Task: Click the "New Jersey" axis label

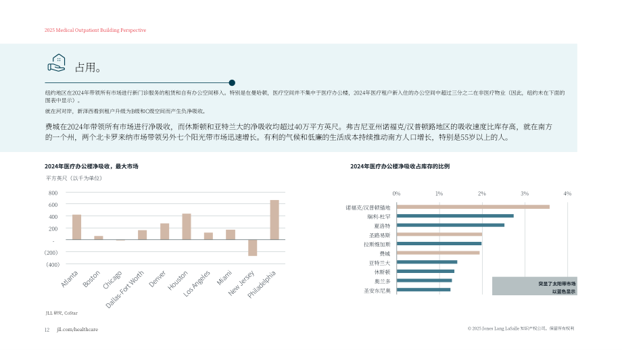Action: coord(241,283)
